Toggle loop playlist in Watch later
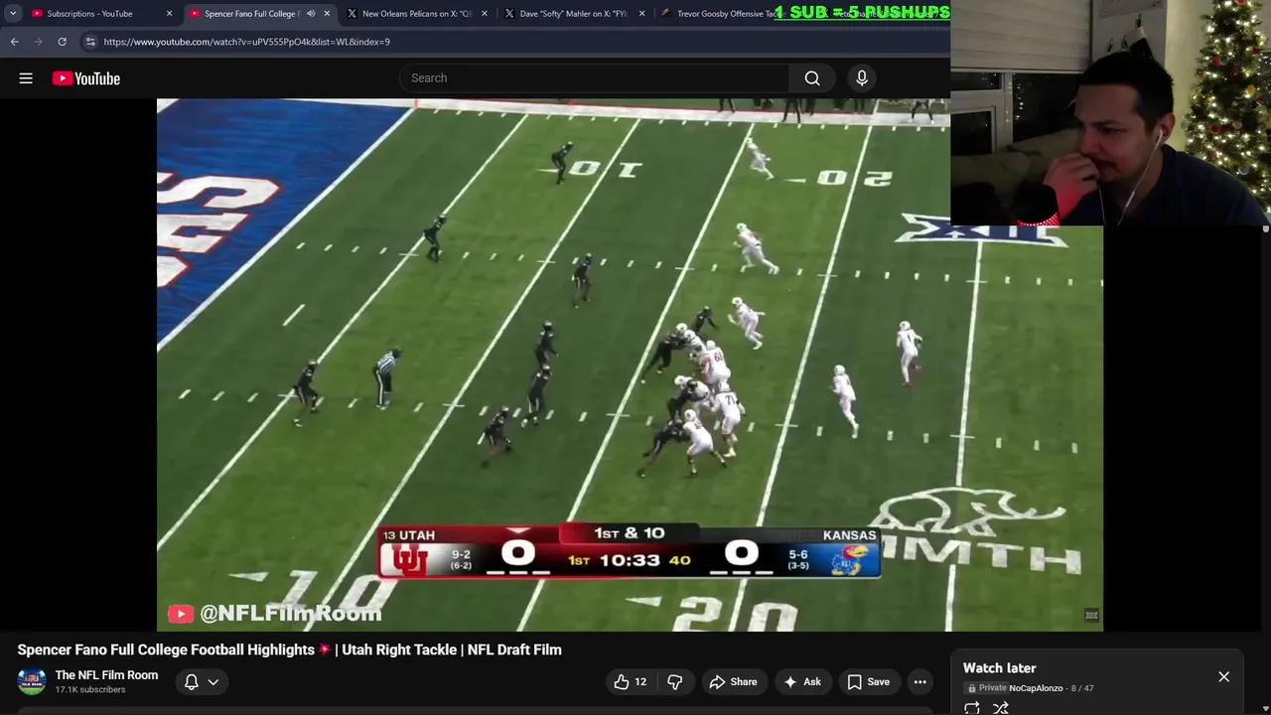The width and height of the screenshot is (1271, 715). 972,708
